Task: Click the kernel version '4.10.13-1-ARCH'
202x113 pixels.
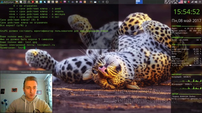Action: (x=193, y=29)
